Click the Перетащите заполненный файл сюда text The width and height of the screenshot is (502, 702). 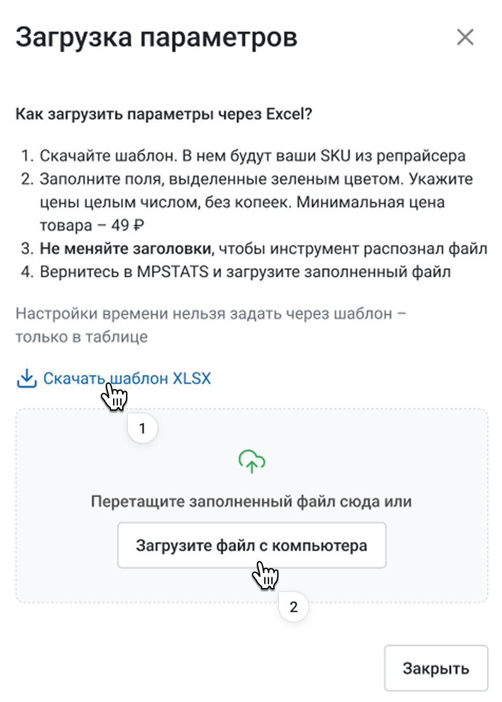coord(251,501)
